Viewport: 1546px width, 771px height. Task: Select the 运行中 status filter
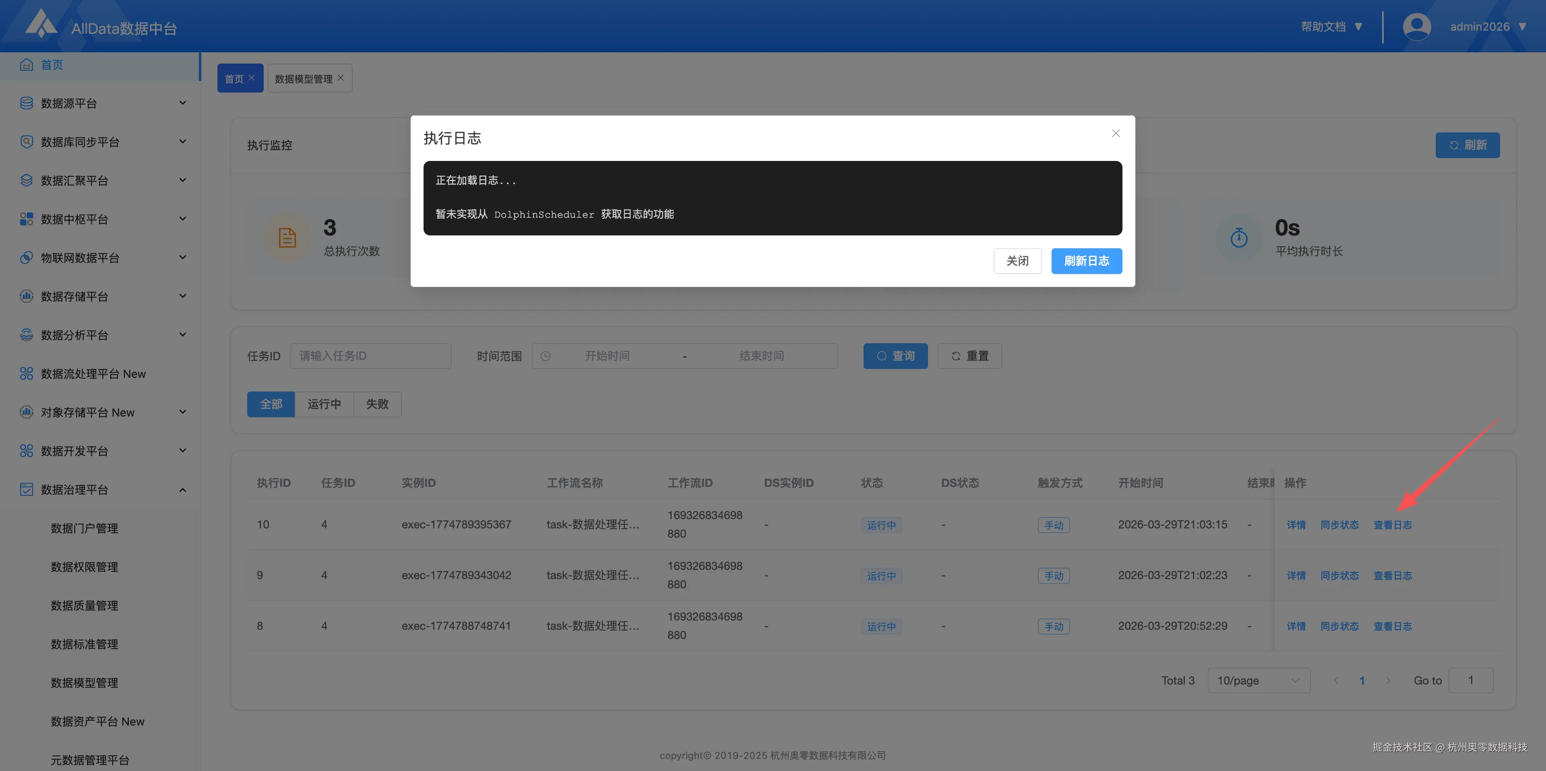point(324,404)
